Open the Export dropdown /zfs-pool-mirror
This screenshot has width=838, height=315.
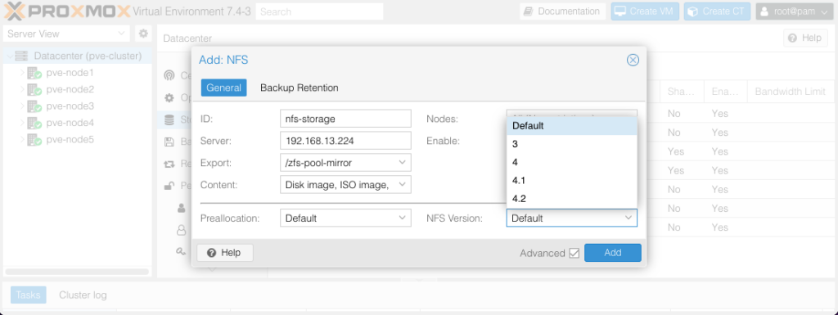click(x=402, y=162)
